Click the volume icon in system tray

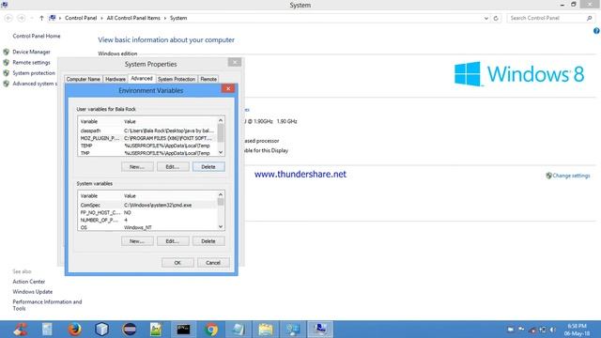tap(553, 330)
